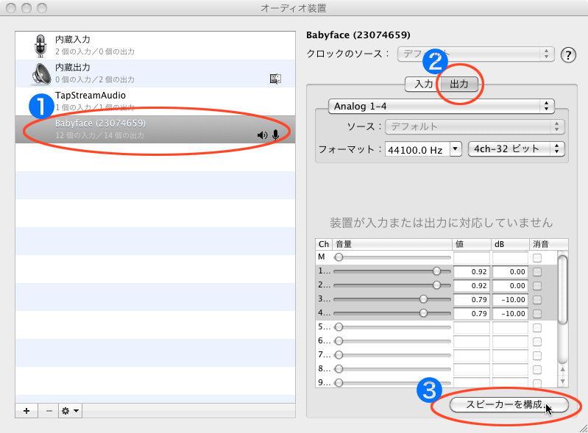Image resolution: width=588 pixels, height=433 pixels.
Task: Select the 出力 tab
Action: [x=459, y=85]
